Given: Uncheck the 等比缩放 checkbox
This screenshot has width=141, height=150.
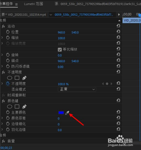Looking at the screenshot, I should (60, 49).
